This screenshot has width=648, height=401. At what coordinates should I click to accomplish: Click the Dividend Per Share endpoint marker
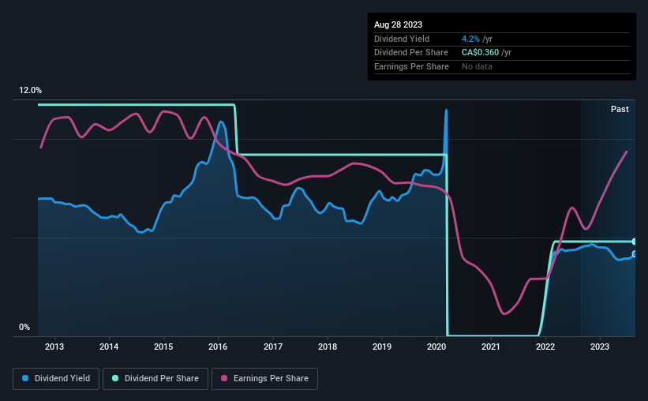635,242
